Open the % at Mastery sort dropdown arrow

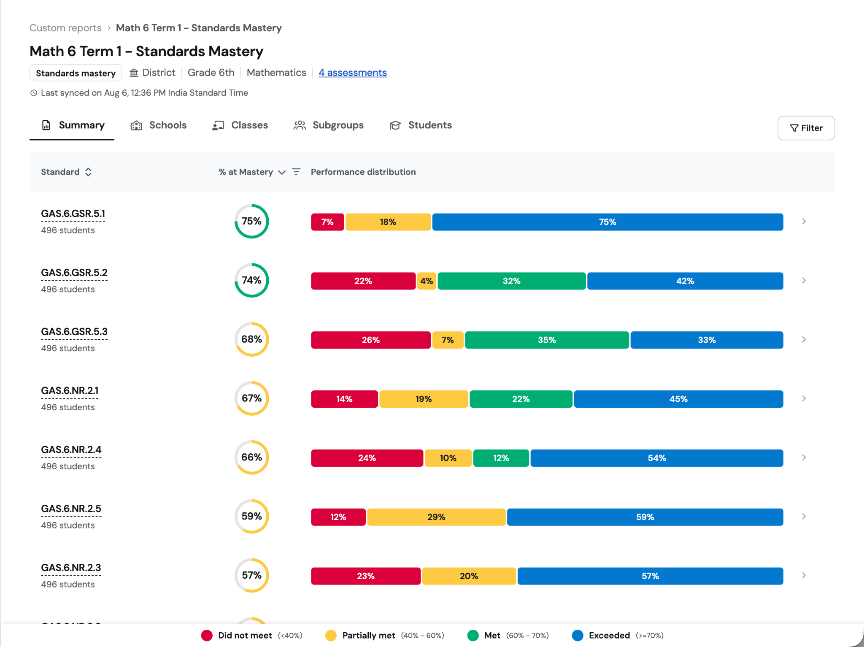[282, 172]
